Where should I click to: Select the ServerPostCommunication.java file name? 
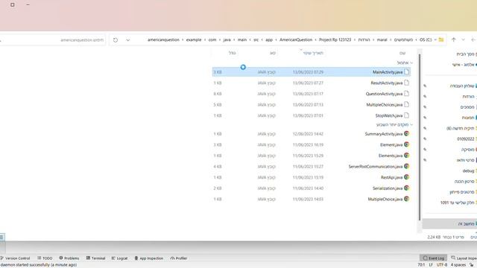(376, 167)
